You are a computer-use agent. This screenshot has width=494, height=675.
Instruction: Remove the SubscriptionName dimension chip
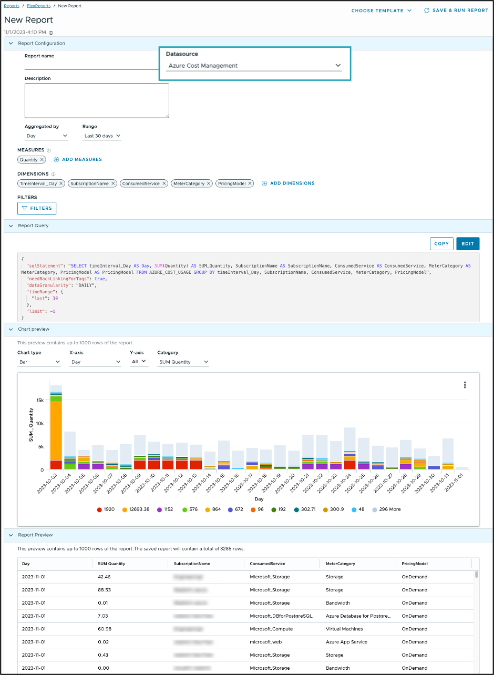(x=113, y=183)
